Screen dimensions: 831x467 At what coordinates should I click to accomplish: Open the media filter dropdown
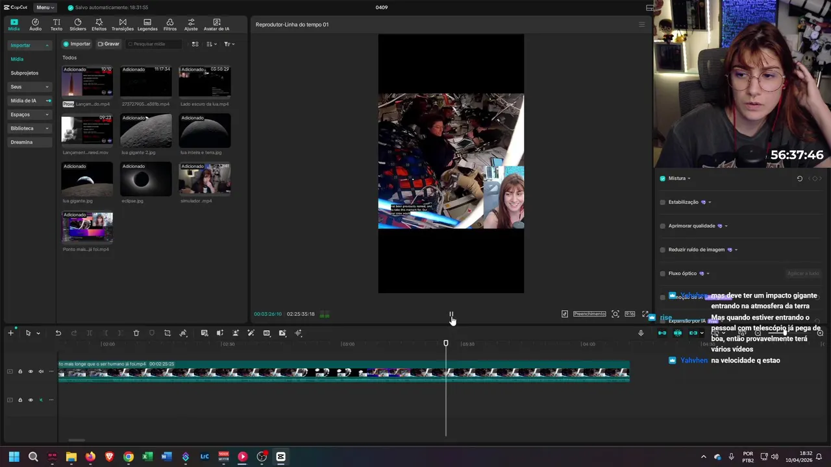[229, 44]
